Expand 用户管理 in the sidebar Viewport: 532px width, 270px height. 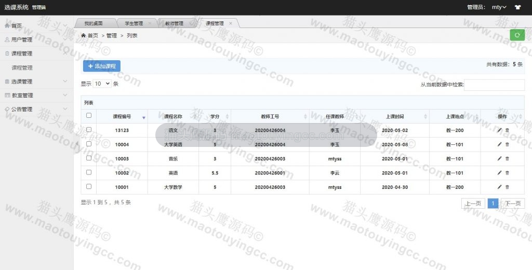coord(37,39)
